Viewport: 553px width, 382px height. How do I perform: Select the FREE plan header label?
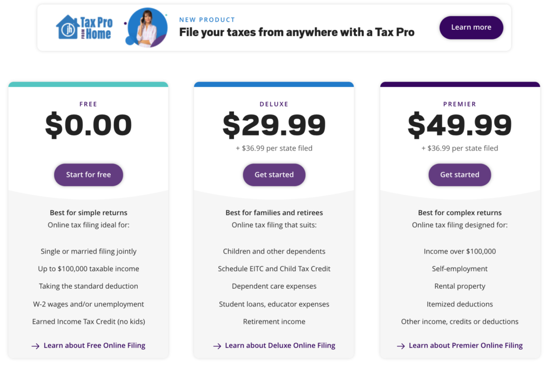[x=88, y=104]
